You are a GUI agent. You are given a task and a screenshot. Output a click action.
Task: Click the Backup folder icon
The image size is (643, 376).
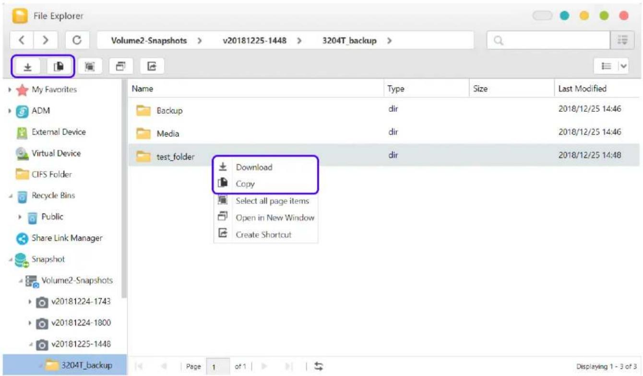[x=143, y=111]
